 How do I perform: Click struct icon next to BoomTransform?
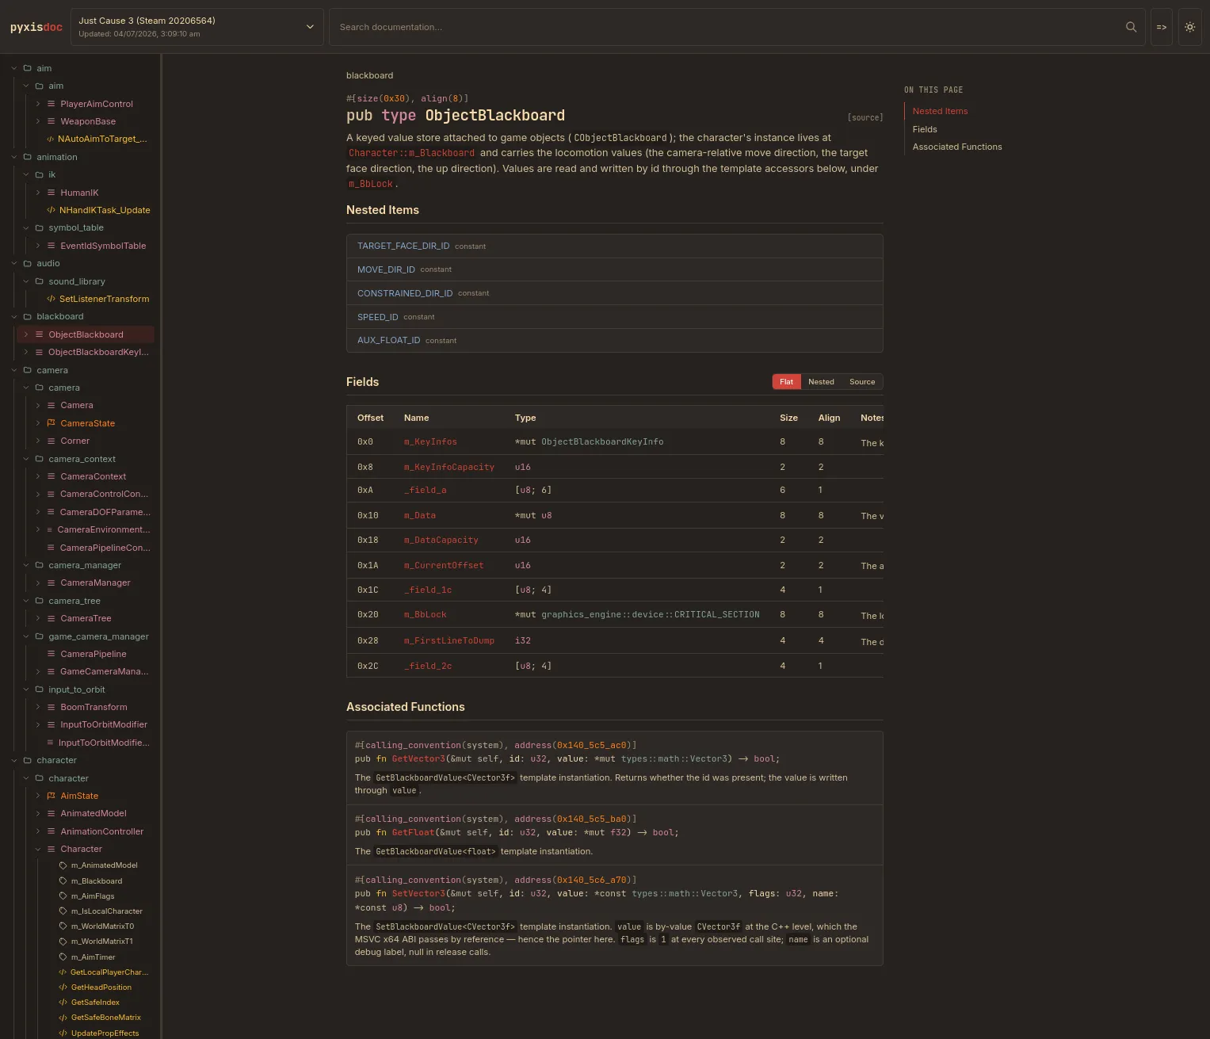click(x=52, y=707)
